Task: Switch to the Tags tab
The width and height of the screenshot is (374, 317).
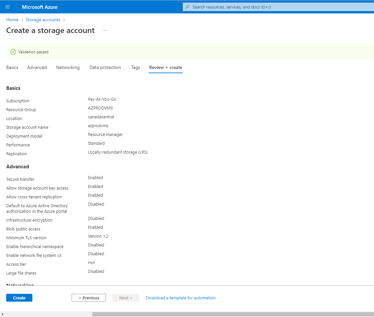Action: point(135,67)
